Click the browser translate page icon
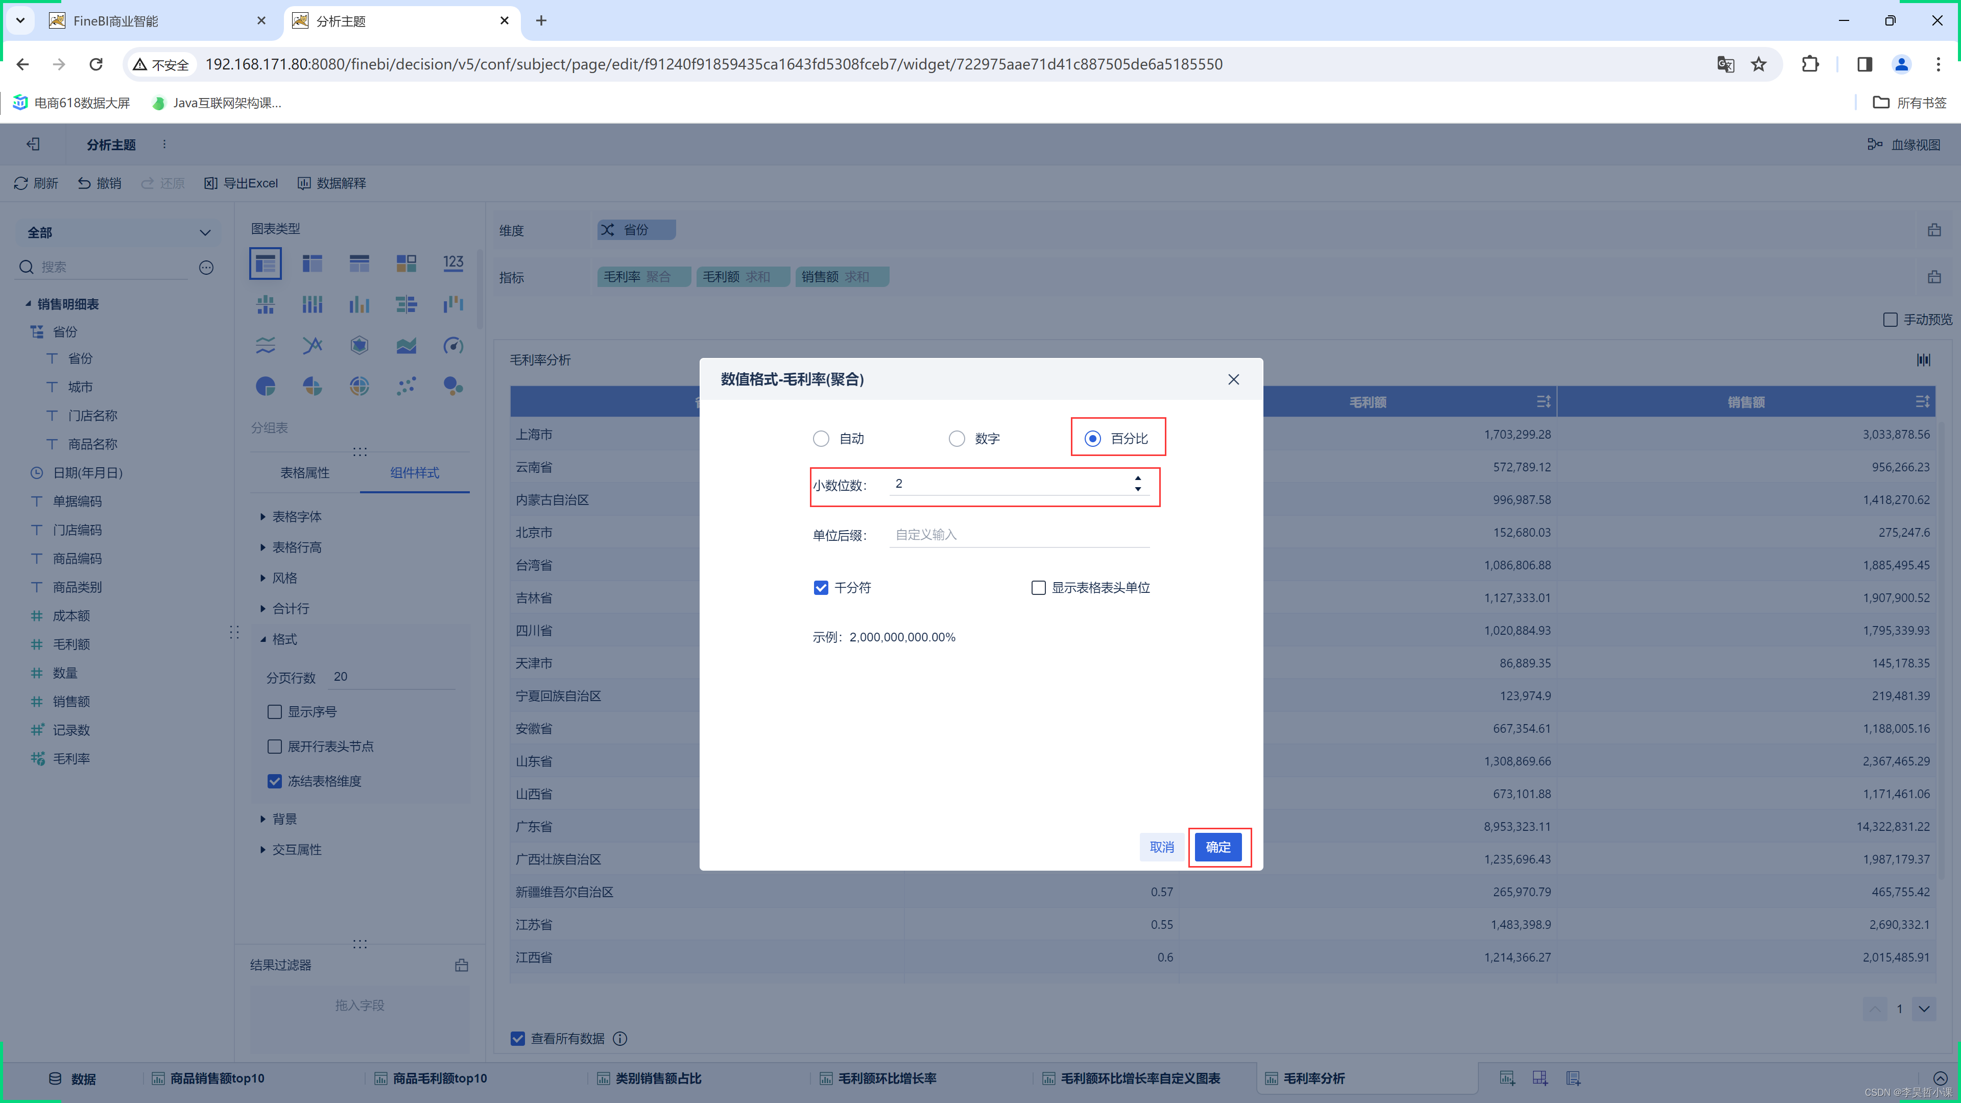 point(1726,64)
